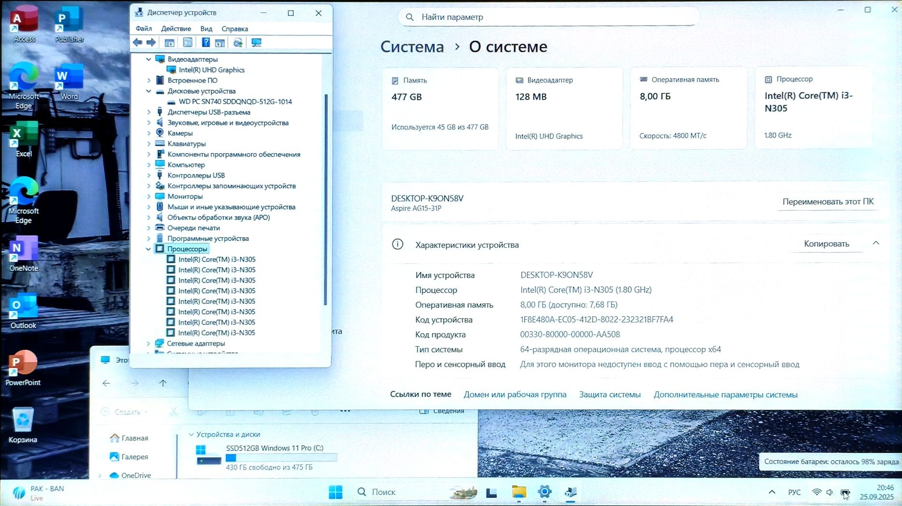Click File Explorer up arrow button
Viewport: 902px width, 506px height.
[x=163, y=383]
